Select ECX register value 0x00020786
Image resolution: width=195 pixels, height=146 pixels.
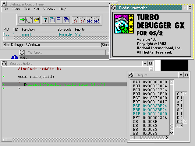pyautogui.click(x=155, y=90)
